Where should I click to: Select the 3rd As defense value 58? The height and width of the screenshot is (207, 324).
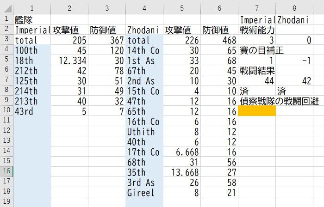point(219,182)
